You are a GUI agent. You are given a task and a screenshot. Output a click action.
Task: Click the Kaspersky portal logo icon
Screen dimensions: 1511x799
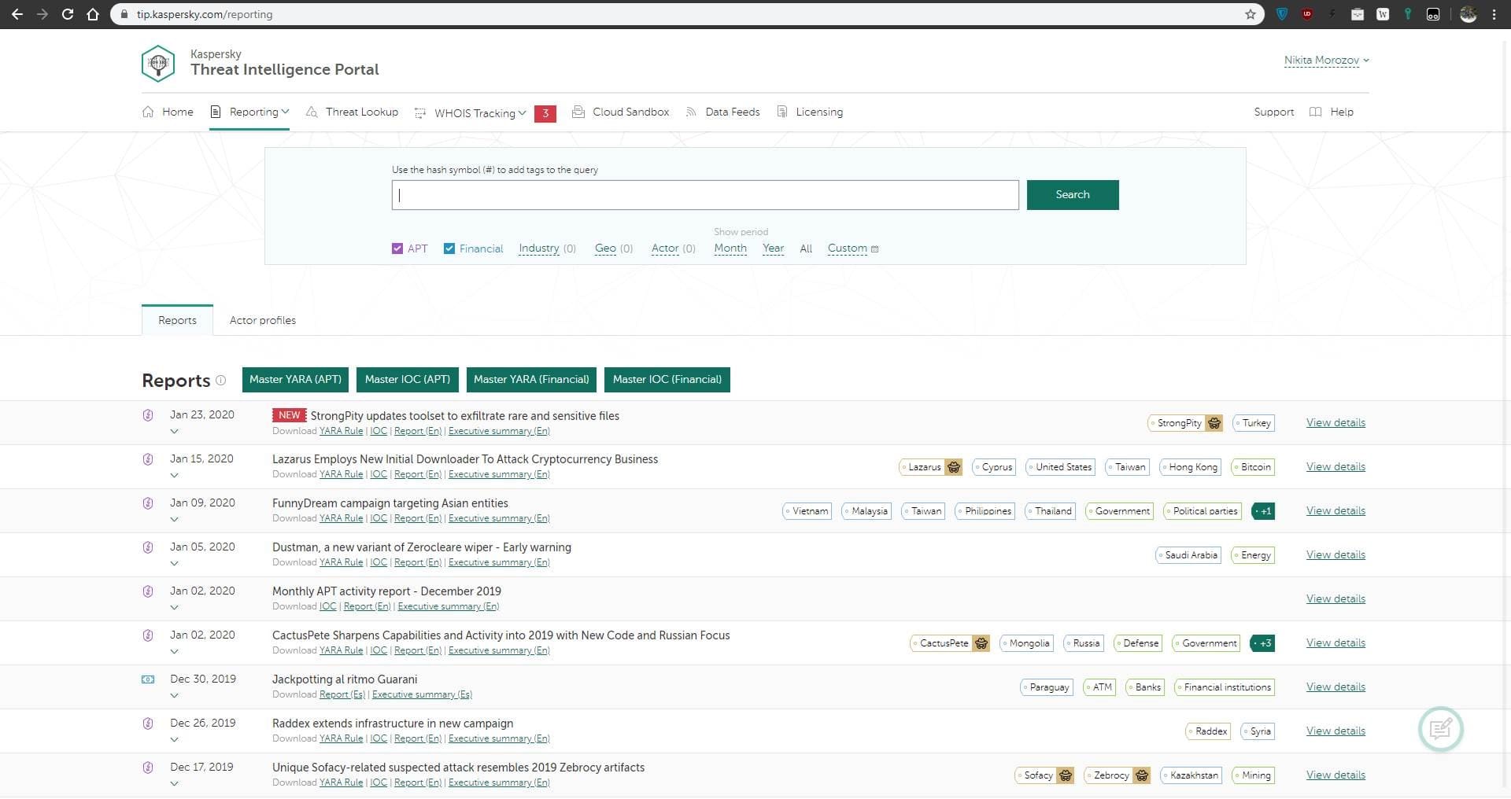pyautogui.click(x=157, y=64)
